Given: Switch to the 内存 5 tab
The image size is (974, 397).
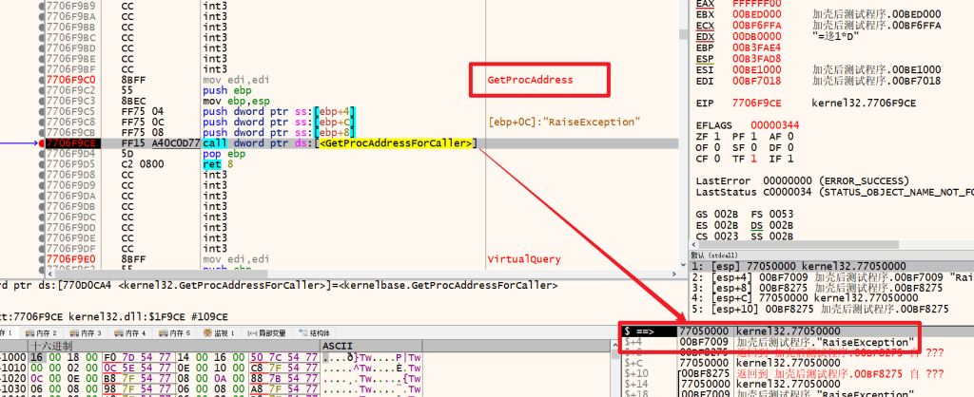Looking at the screenshot, I should pos(168,333).
